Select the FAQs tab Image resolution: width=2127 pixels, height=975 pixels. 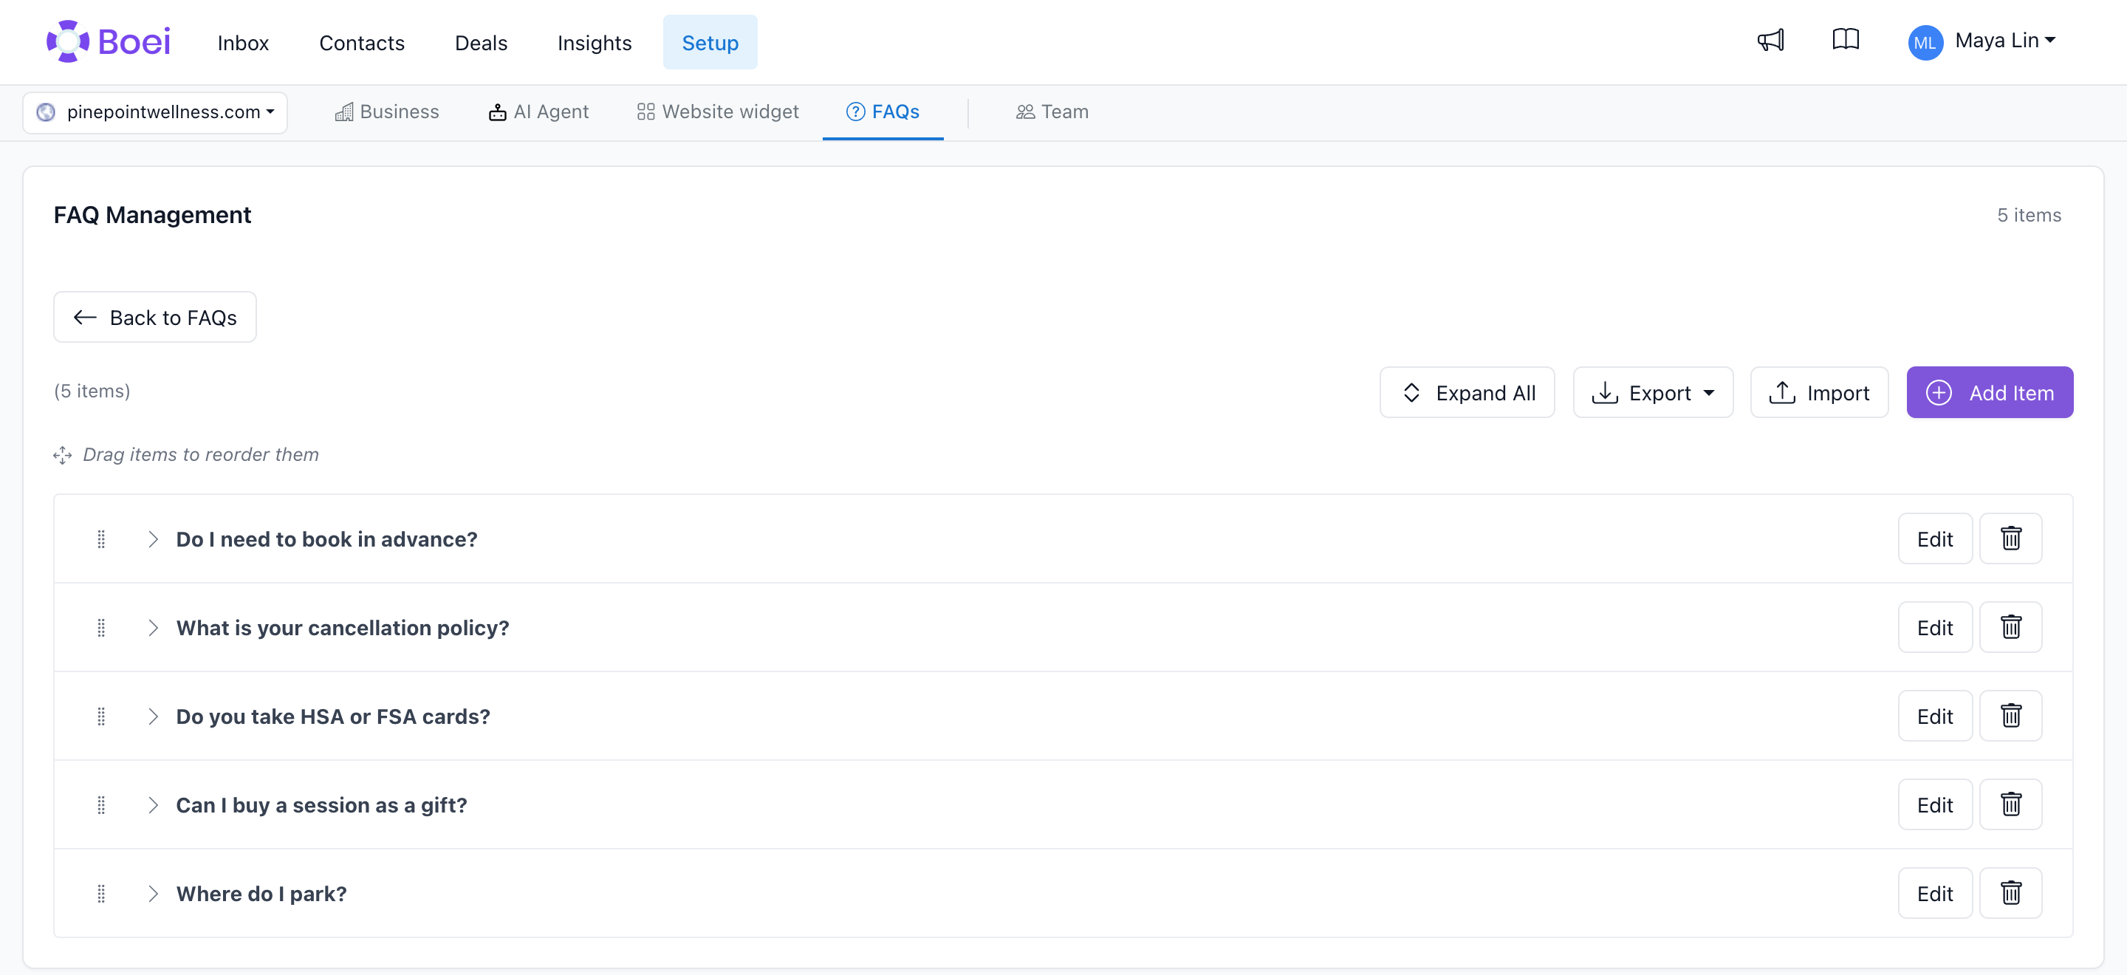click(883, 112)
